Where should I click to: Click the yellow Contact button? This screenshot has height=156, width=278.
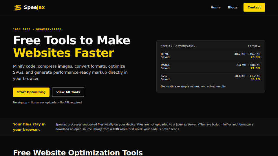(254, 8)
